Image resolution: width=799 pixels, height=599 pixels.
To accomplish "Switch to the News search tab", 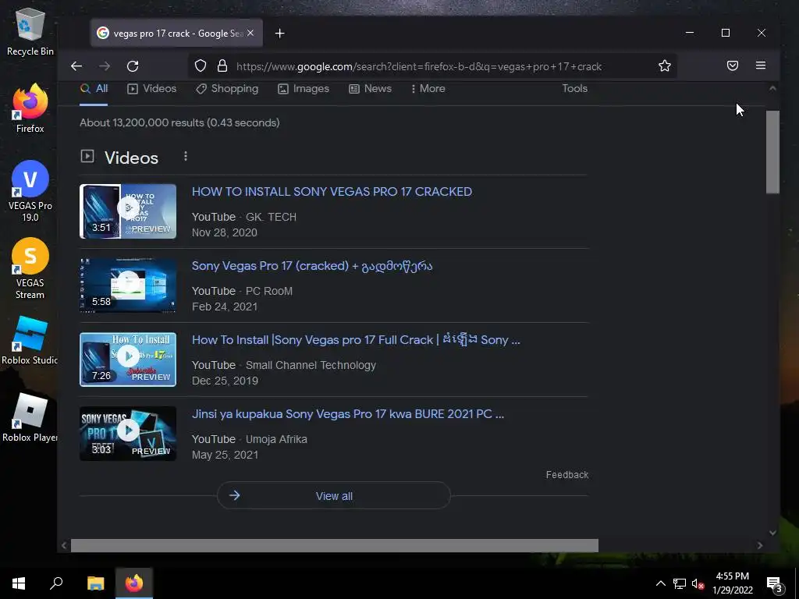I will (371, 89).
